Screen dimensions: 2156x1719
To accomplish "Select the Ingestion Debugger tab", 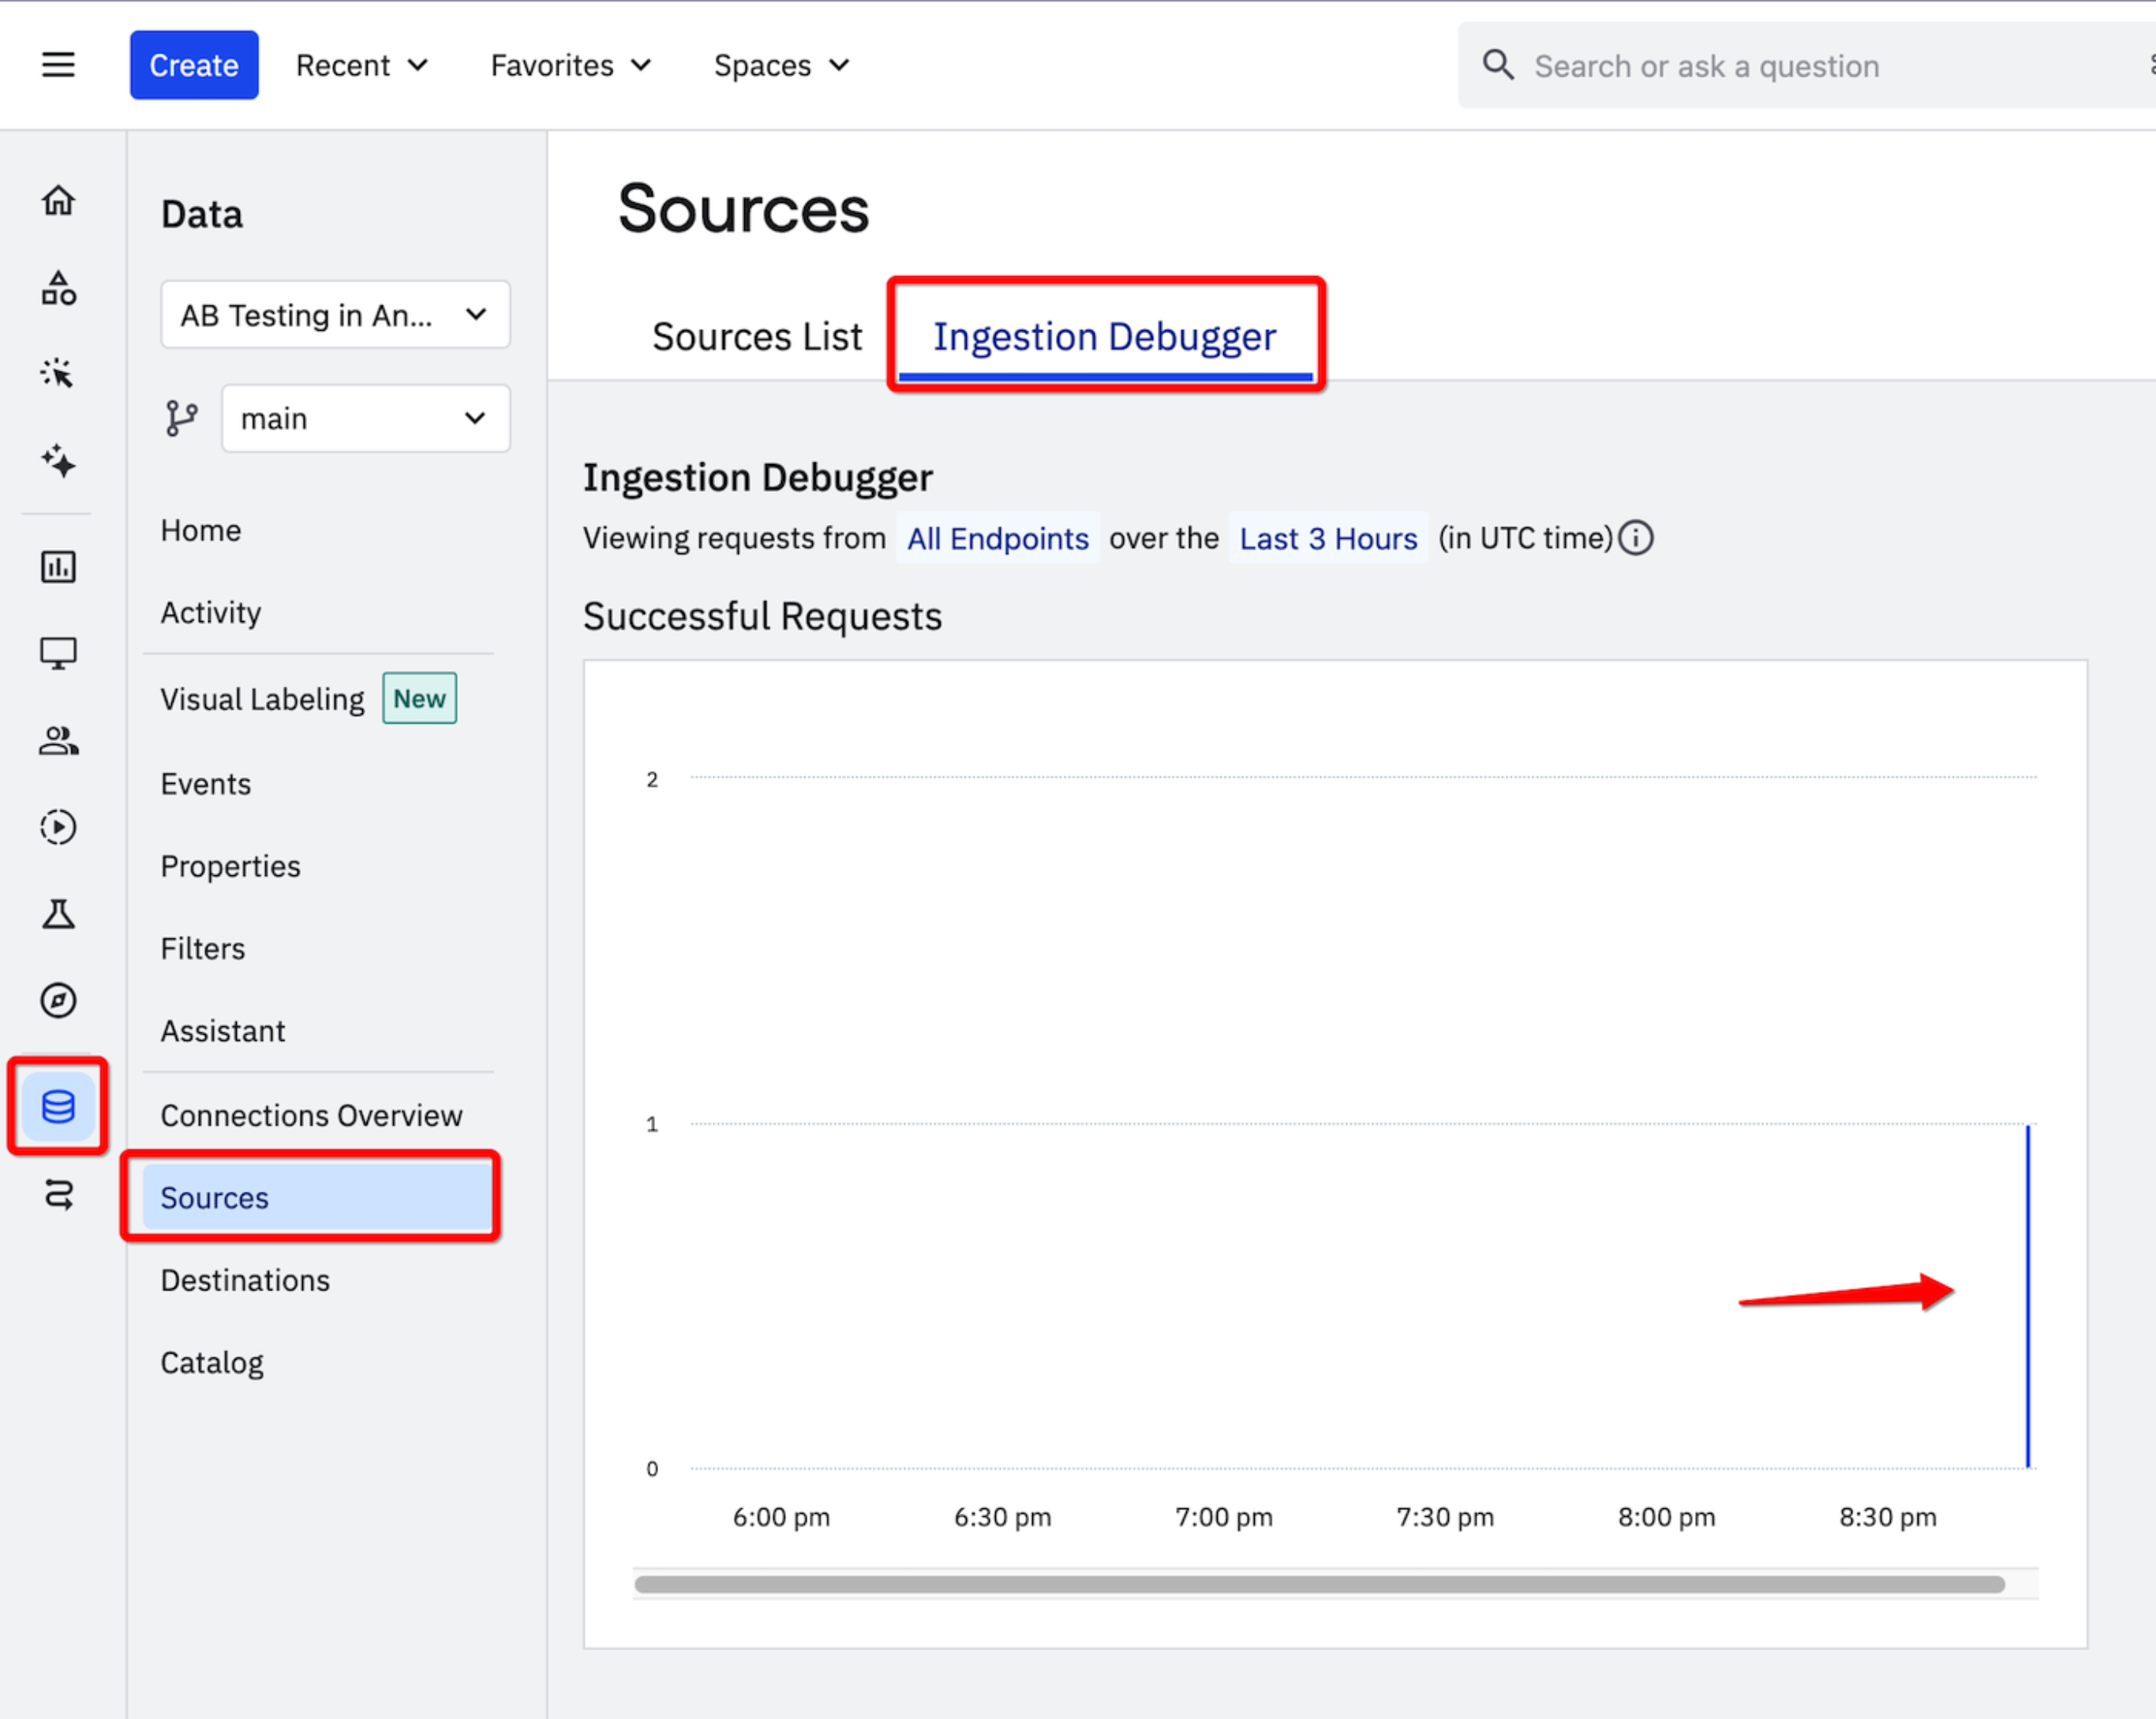I will click(1104, 337).
